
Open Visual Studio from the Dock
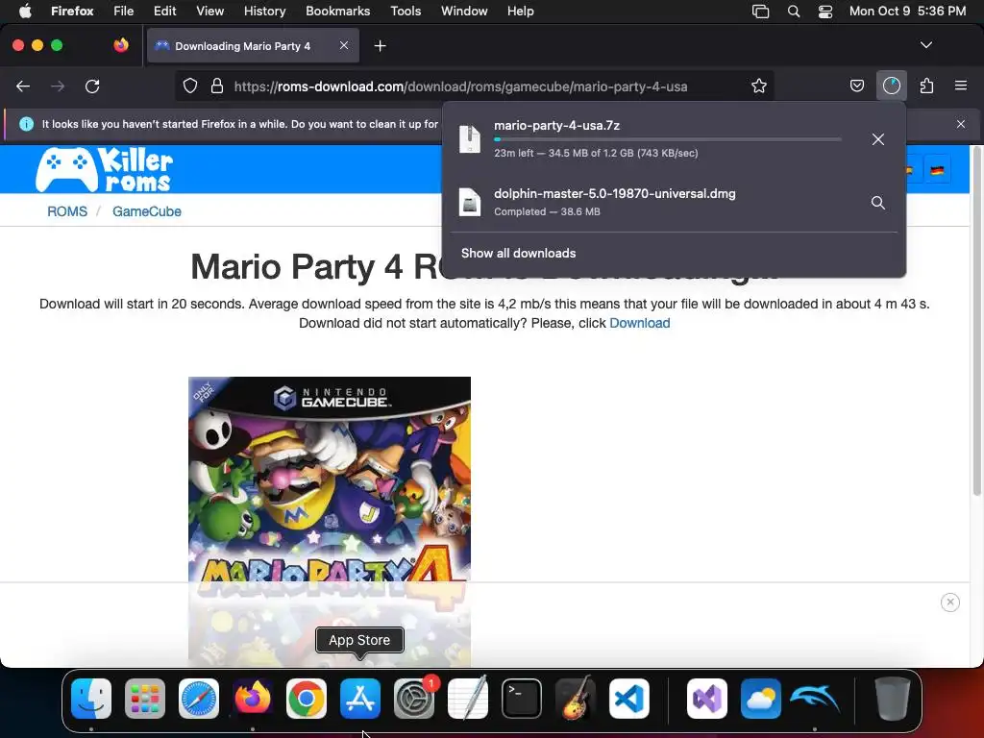click(x=707, y=699)
